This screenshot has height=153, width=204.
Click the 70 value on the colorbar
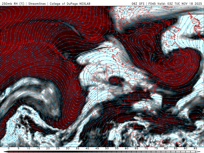coord(146,148)
